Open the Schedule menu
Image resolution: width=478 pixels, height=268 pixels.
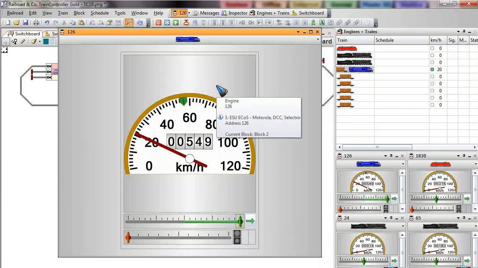click(100, 13)
